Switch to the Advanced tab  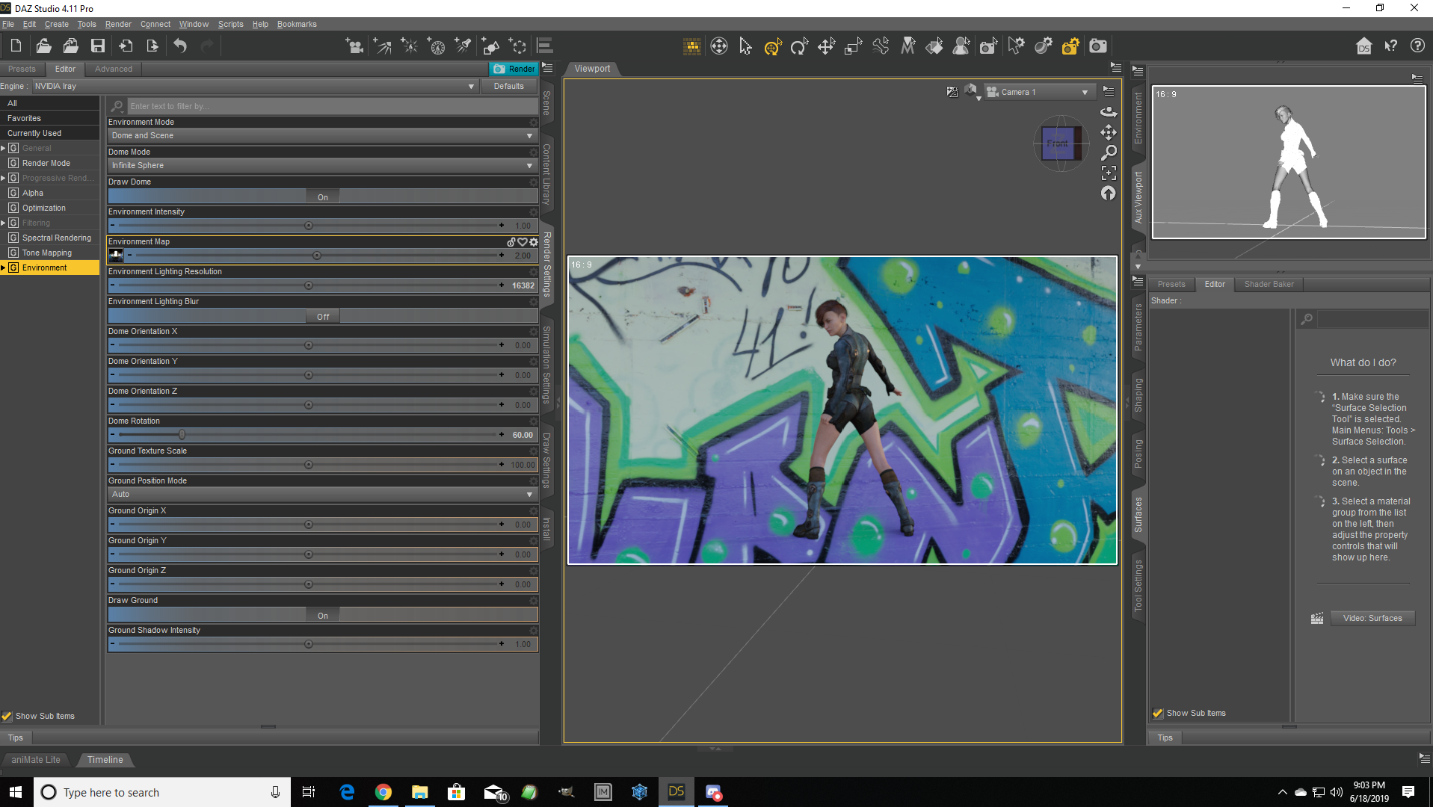point(114,69)
